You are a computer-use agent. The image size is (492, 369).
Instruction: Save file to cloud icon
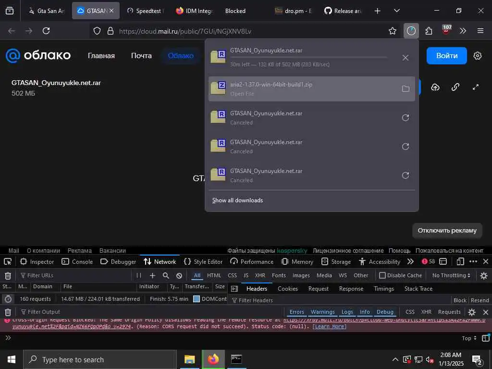(x=435, y=87)
